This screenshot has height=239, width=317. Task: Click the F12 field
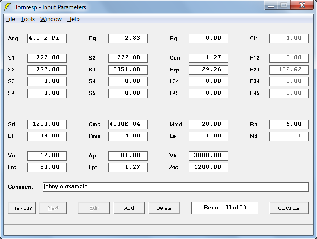(289, 58)
